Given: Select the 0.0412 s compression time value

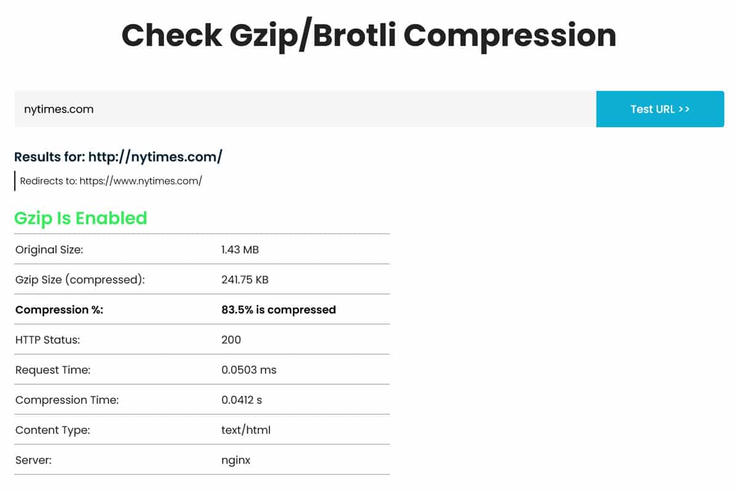Looking at the screenshot, I should tap(242, 400).
